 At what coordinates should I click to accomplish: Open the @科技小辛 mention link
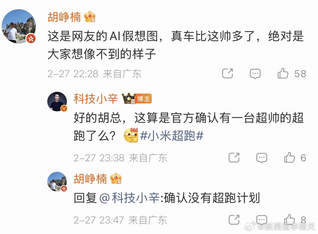point(129,198)
